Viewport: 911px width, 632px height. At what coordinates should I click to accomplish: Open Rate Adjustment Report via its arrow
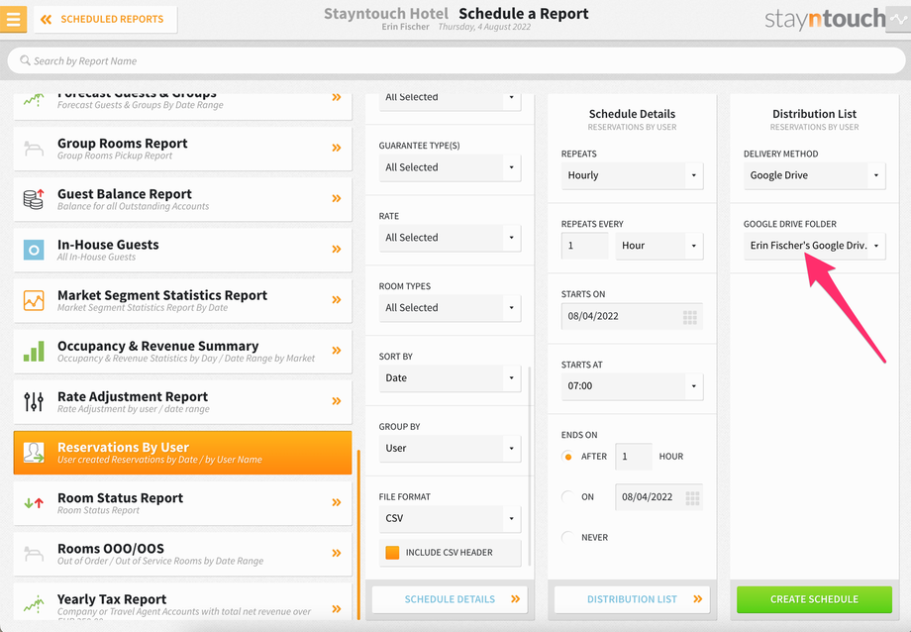coord(337,400)
